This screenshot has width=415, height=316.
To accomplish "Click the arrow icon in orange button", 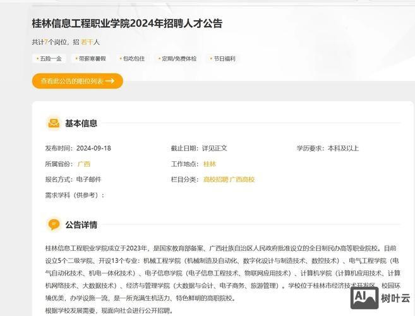I will point(110,81).
